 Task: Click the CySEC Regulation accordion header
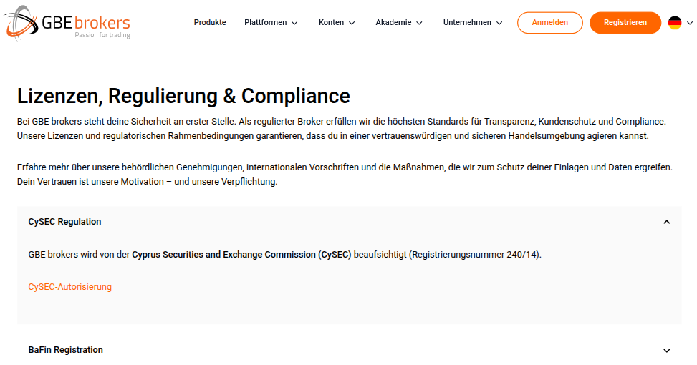tap(349, 222)
